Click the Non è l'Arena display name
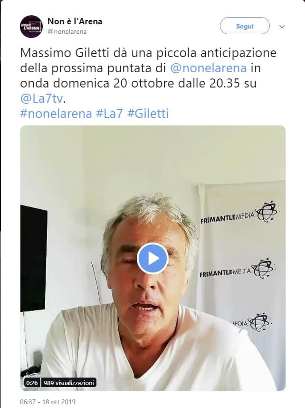 coord(75,21)
